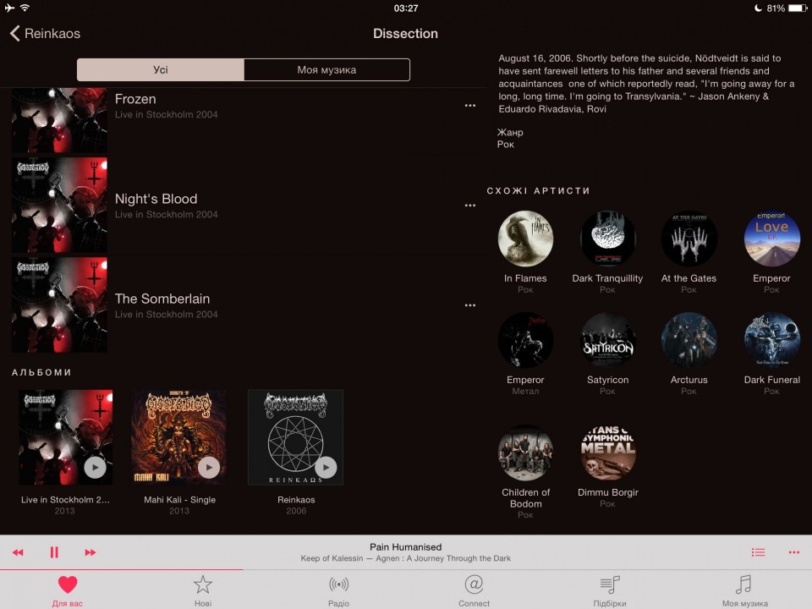Open the Up Next queue list

[x=758, y=552]
